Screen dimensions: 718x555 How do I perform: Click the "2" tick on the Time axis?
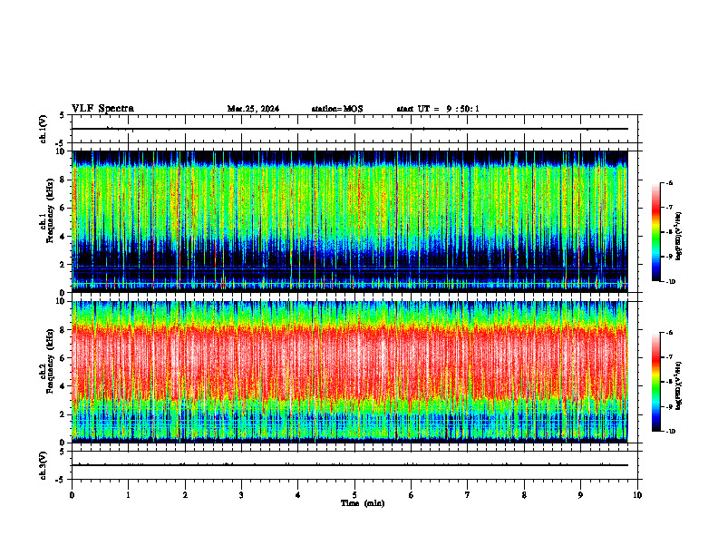(x=185, y=495)
